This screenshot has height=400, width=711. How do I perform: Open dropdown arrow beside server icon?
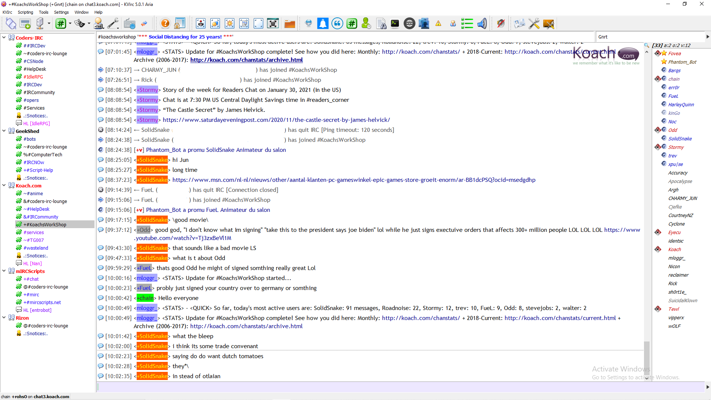click(49, 24)
